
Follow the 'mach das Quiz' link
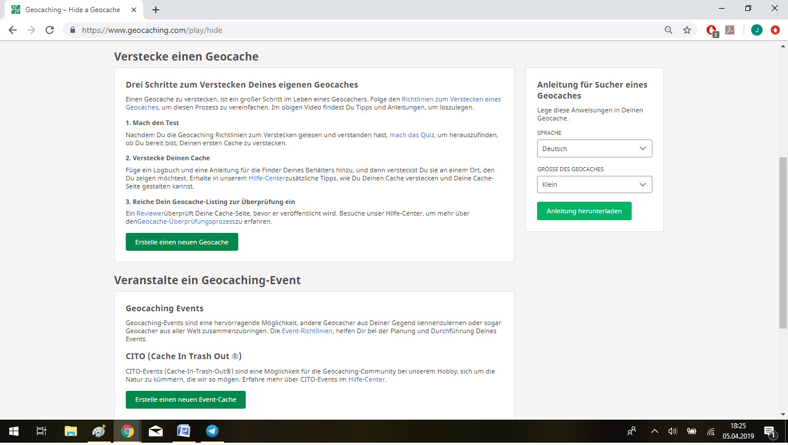[x=412, y=135]
